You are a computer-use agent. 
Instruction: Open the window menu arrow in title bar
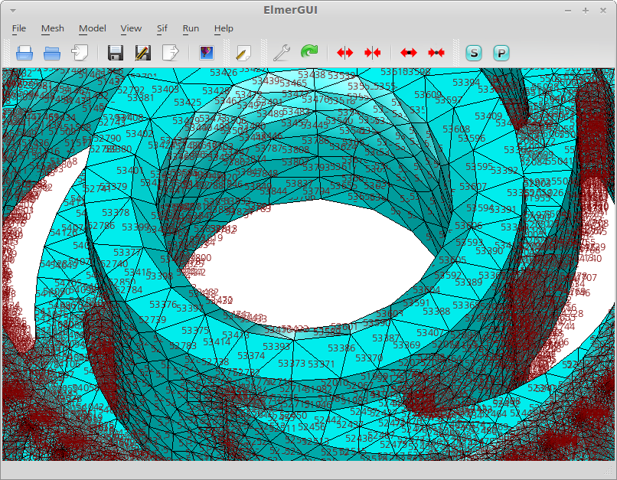click(13, 11)
